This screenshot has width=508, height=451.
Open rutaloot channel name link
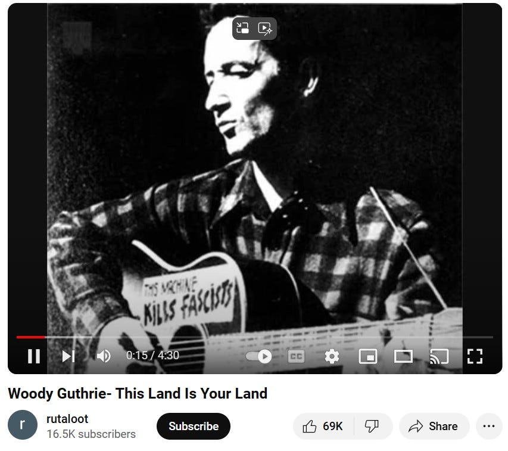[67, 419]
